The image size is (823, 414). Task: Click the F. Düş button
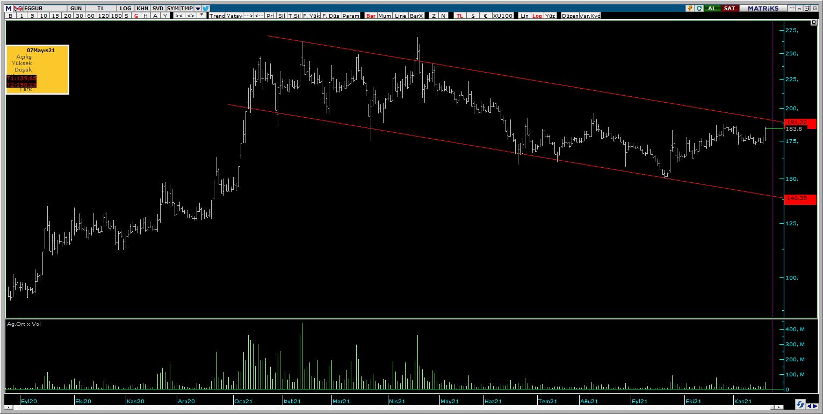pyautogui.click(x=331, y=16)
